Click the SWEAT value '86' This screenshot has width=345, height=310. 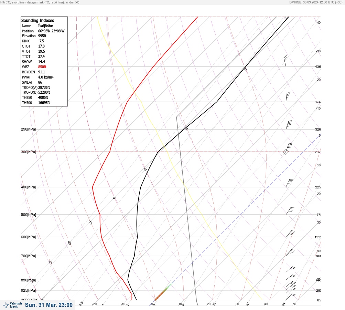click(40, 82)
